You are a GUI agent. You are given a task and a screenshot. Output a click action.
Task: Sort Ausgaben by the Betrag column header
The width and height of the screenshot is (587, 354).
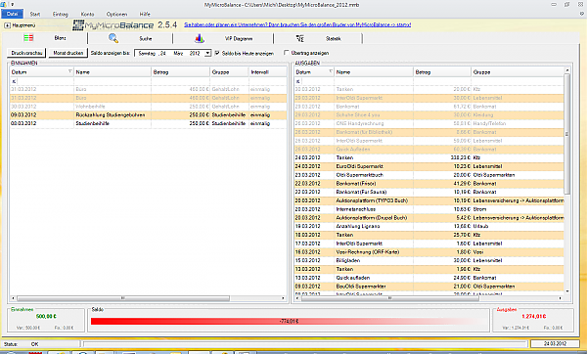[x=442, y=71]
